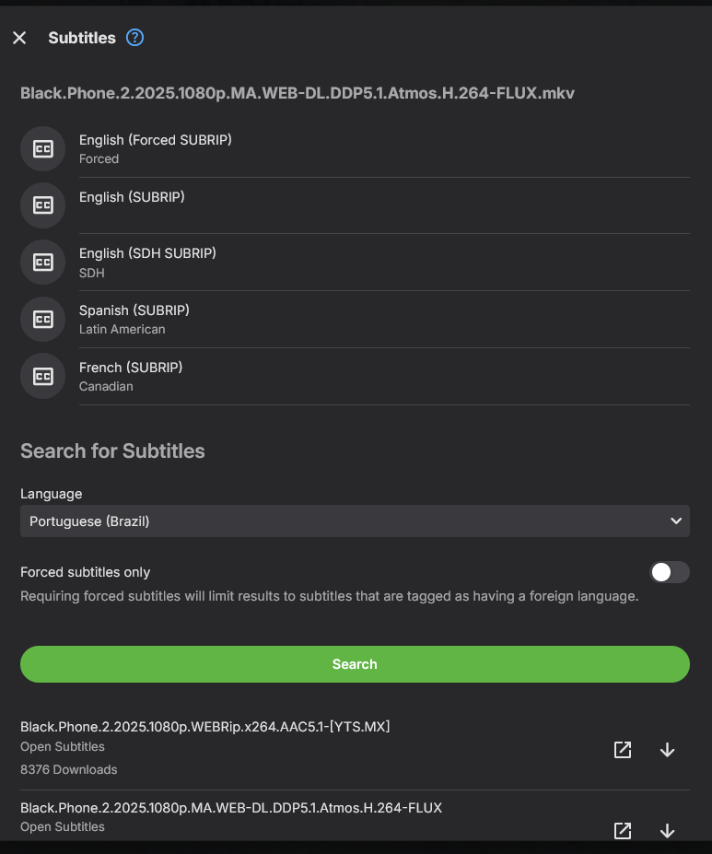The image size is (712, 854).
Task: Click the dropdown chevron on Portuguese (Brazil)
Action: pos(677,521)
